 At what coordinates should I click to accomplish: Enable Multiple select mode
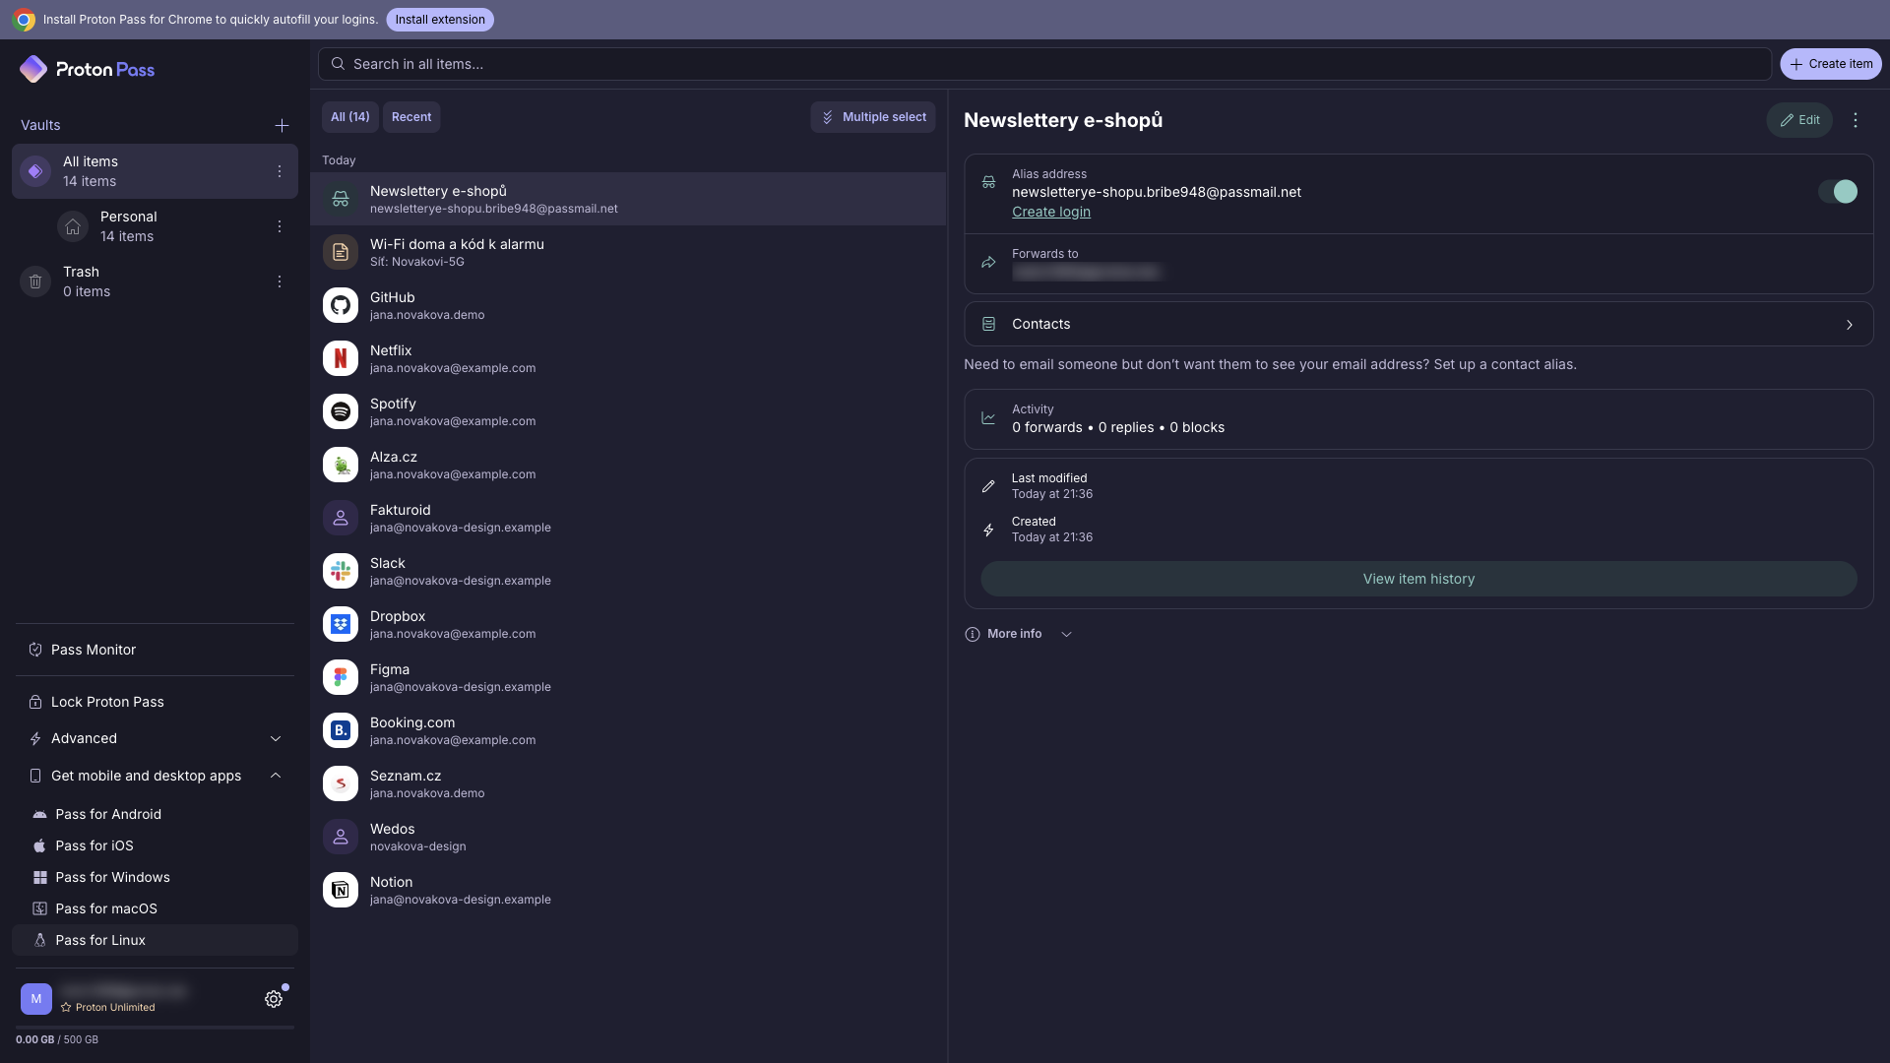[x=873, y=117]
